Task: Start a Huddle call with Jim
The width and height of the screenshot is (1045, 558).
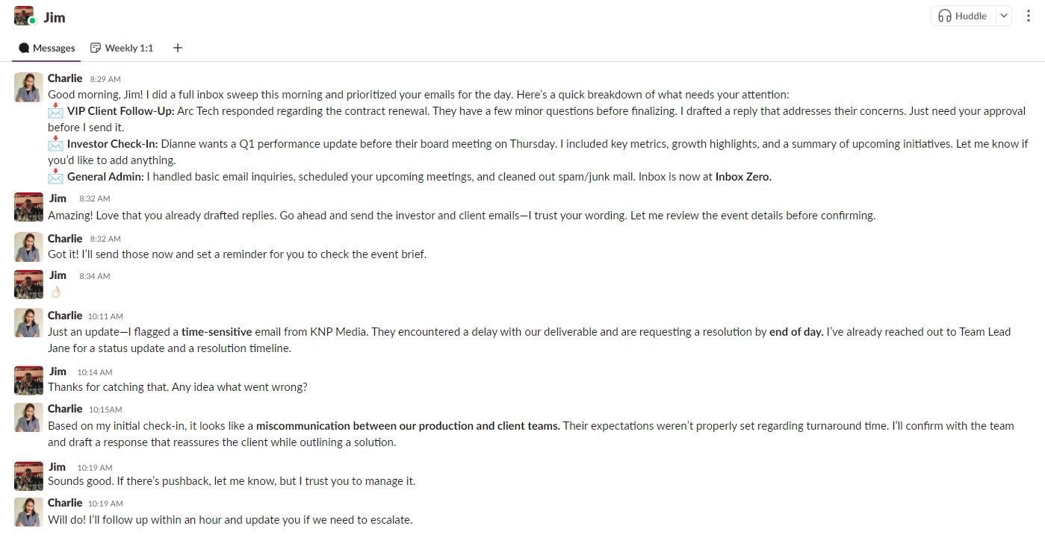Action: [x=963, y=16]
